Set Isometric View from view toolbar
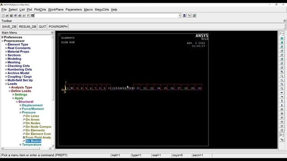The height and width of the screenshot is (161, 287). coord(282,38)
